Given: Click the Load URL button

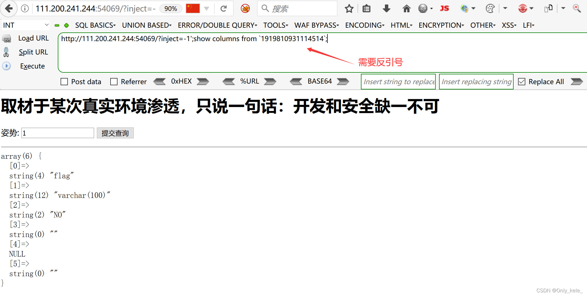Looking at the screenshot, I should pos(33,38).
